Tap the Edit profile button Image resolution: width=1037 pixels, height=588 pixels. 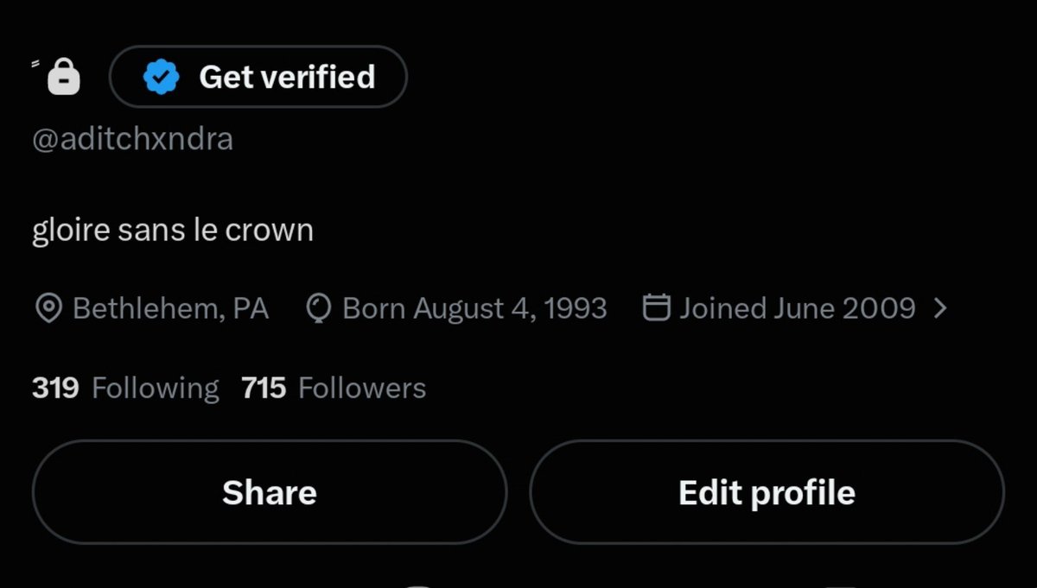(x=767, y=492)
